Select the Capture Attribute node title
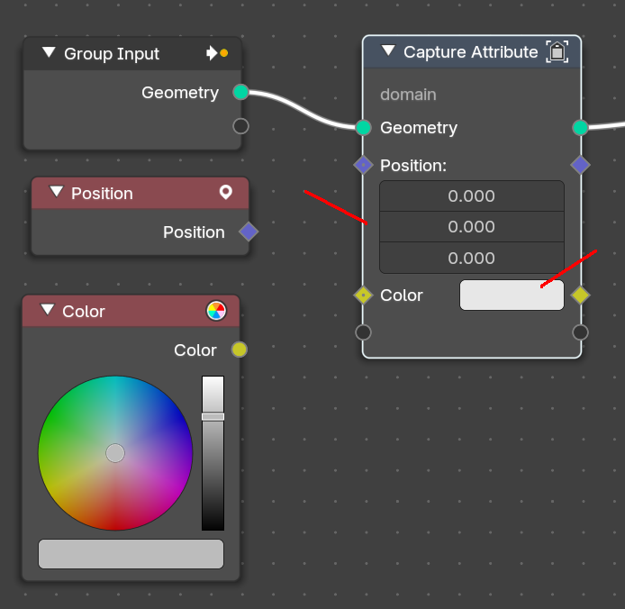Viewport: 625px width, 609px height. (x=471, y=52)
